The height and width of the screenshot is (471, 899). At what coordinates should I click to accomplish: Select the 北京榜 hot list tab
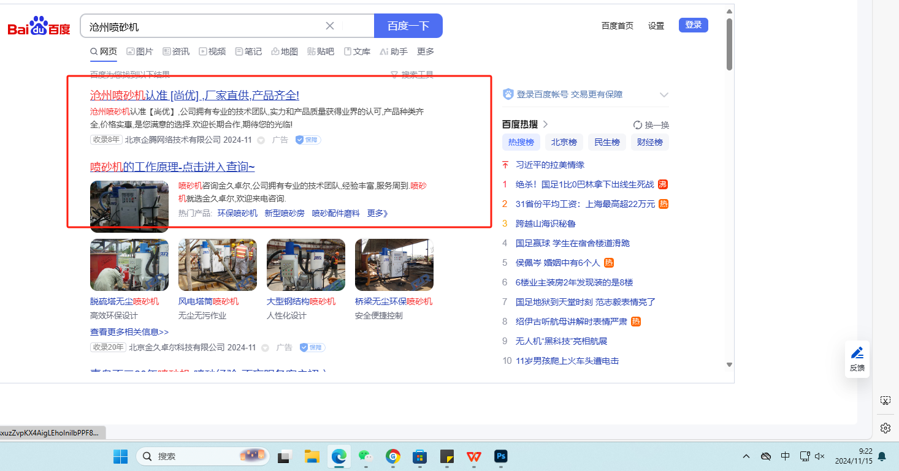pos(564,142)
